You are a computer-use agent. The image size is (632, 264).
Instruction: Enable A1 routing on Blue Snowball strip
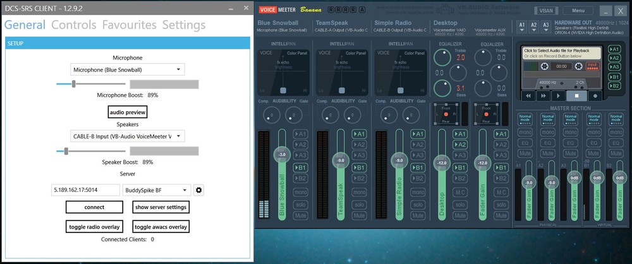(x=300, y=134)
